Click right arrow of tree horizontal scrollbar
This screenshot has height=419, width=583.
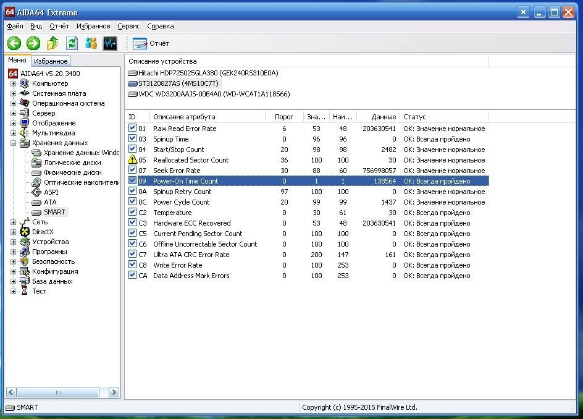click(x=114, y=392)
